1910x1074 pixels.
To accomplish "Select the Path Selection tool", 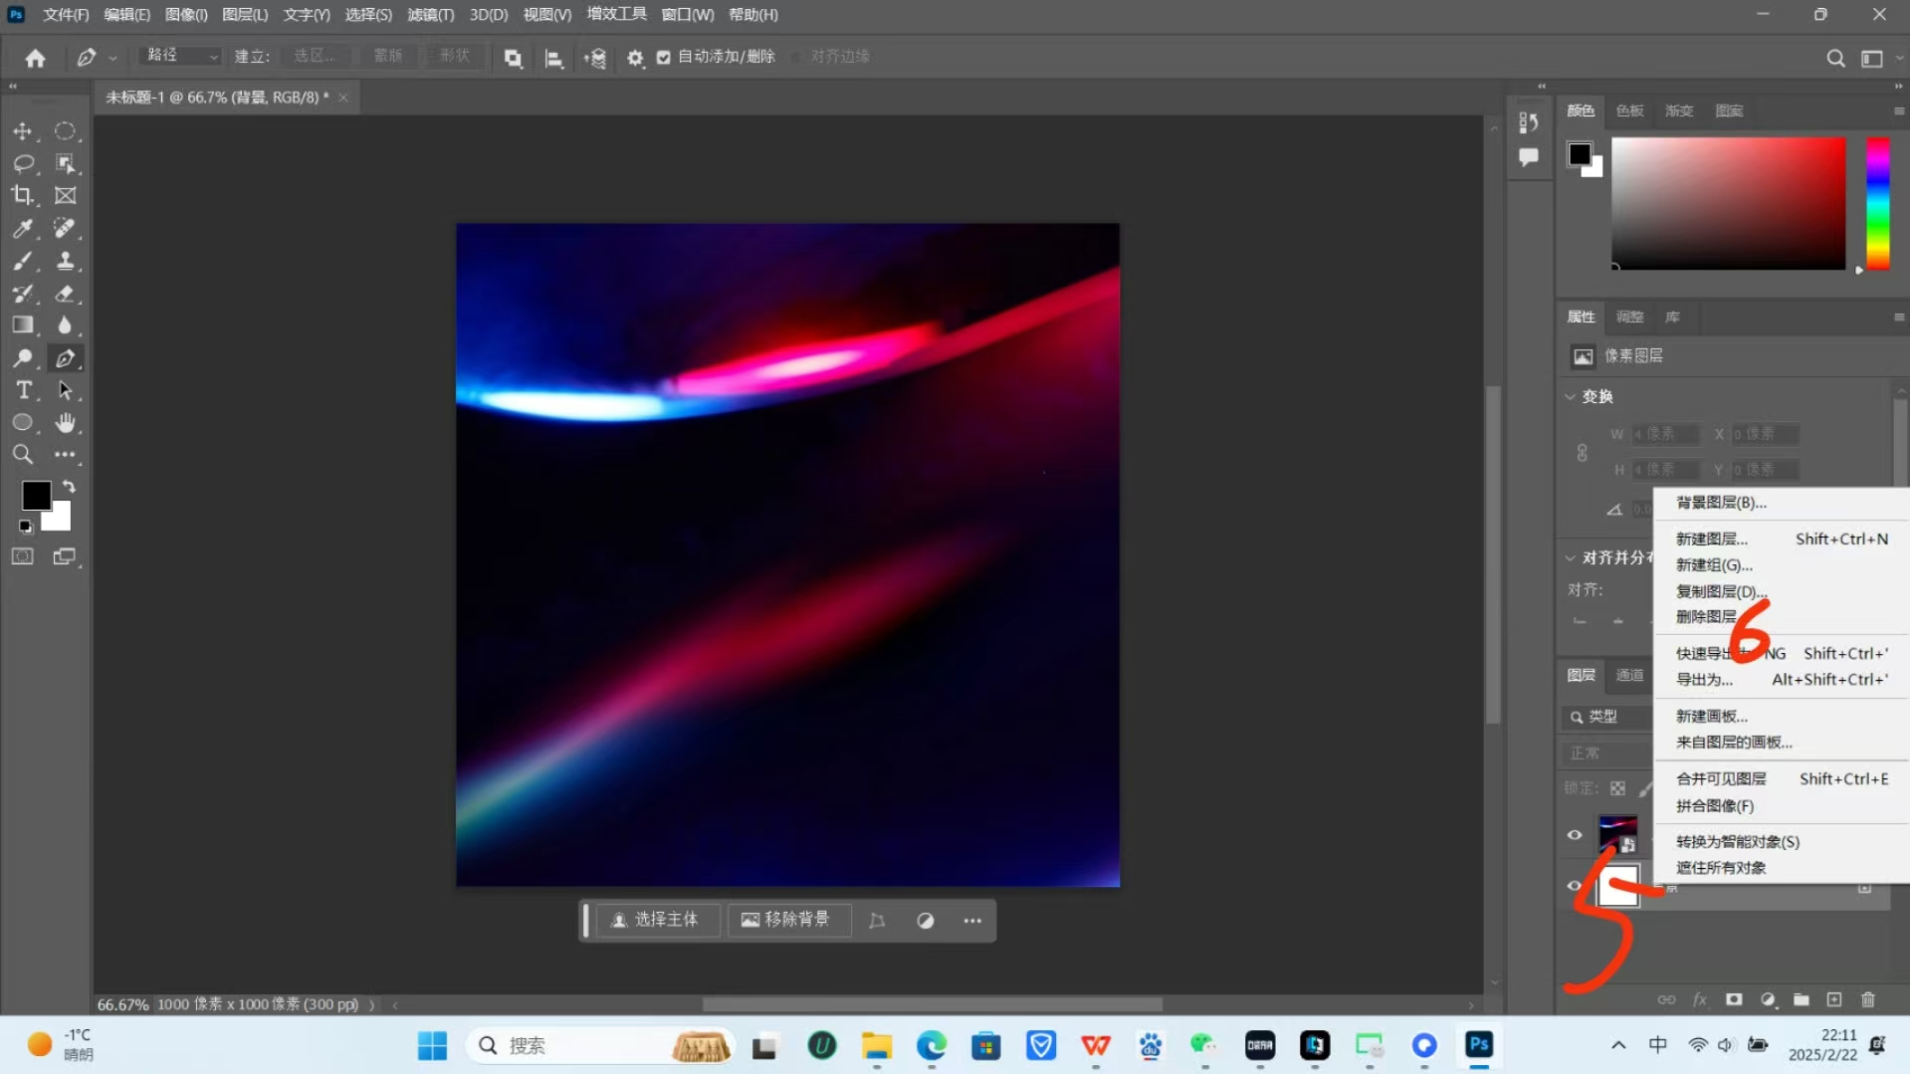I will (65, 390).
